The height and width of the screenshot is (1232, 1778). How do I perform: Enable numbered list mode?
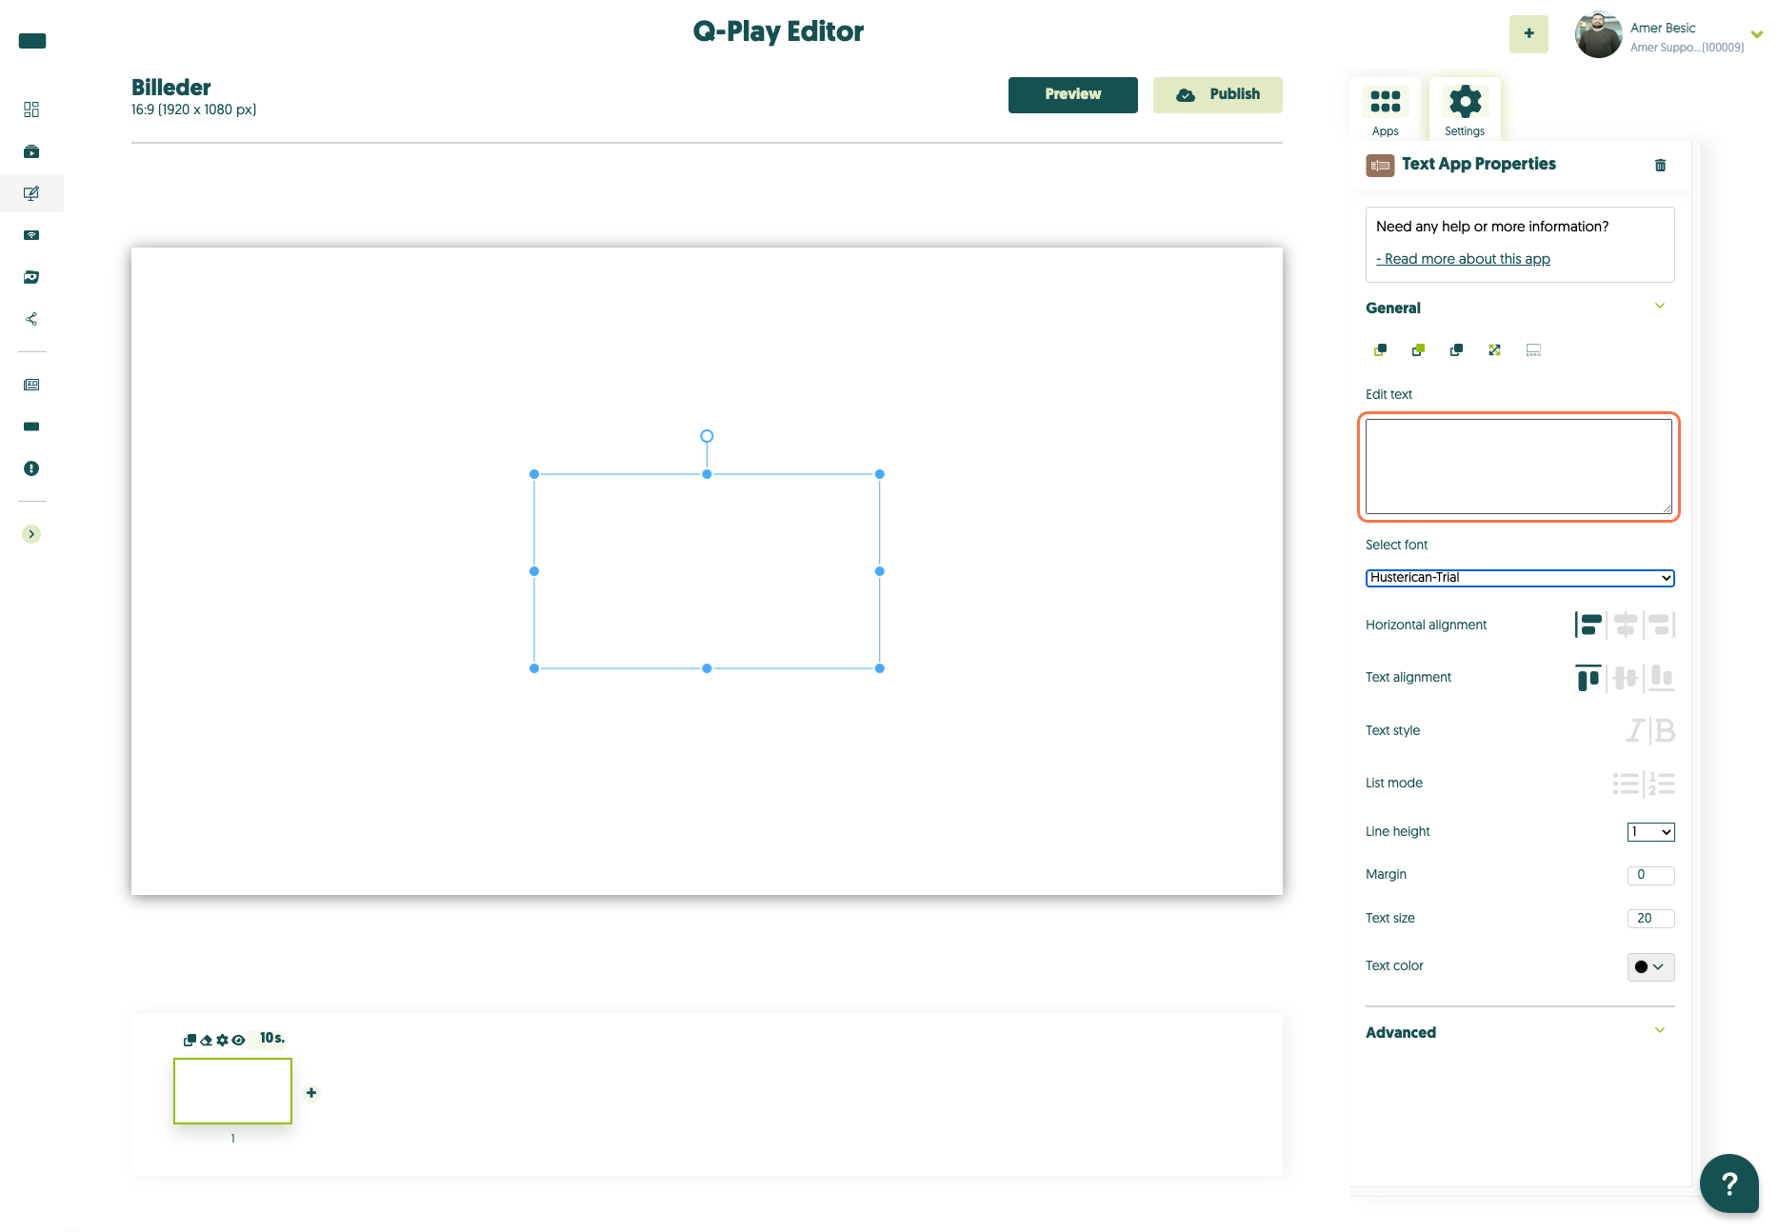pos(1662,784)
